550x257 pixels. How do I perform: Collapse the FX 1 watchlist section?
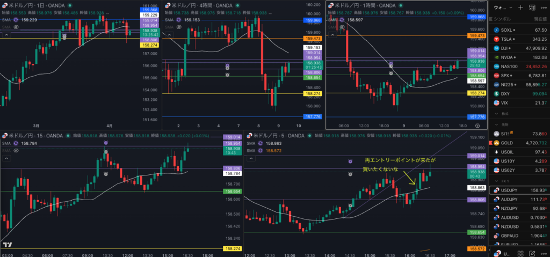tap(496, 181)
